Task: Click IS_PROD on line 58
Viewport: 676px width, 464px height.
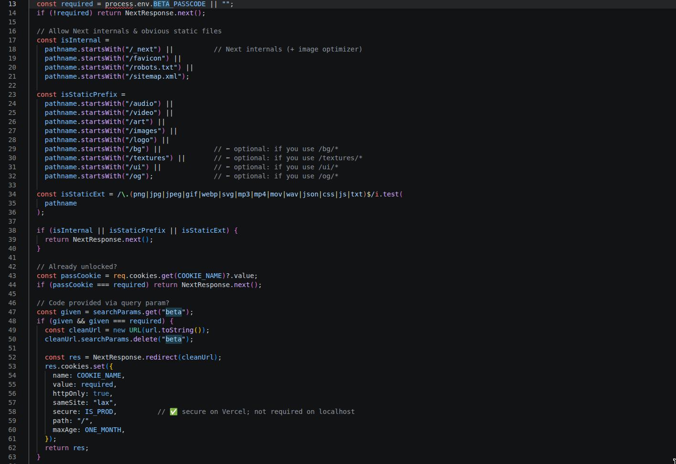Action: [99, 412]
